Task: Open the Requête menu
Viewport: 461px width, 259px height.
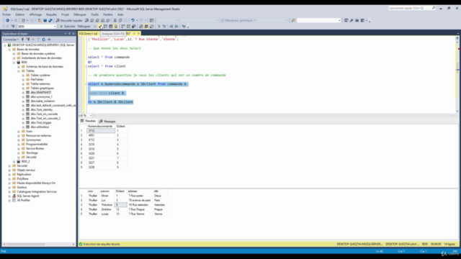Action: 51,14
